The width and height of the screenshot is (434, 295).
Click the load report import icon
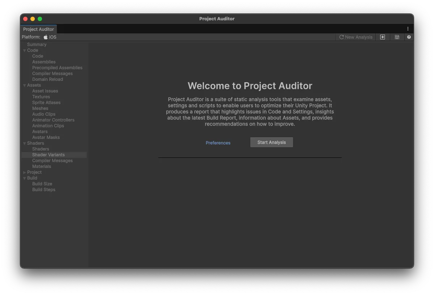click(x=383, y=37)
